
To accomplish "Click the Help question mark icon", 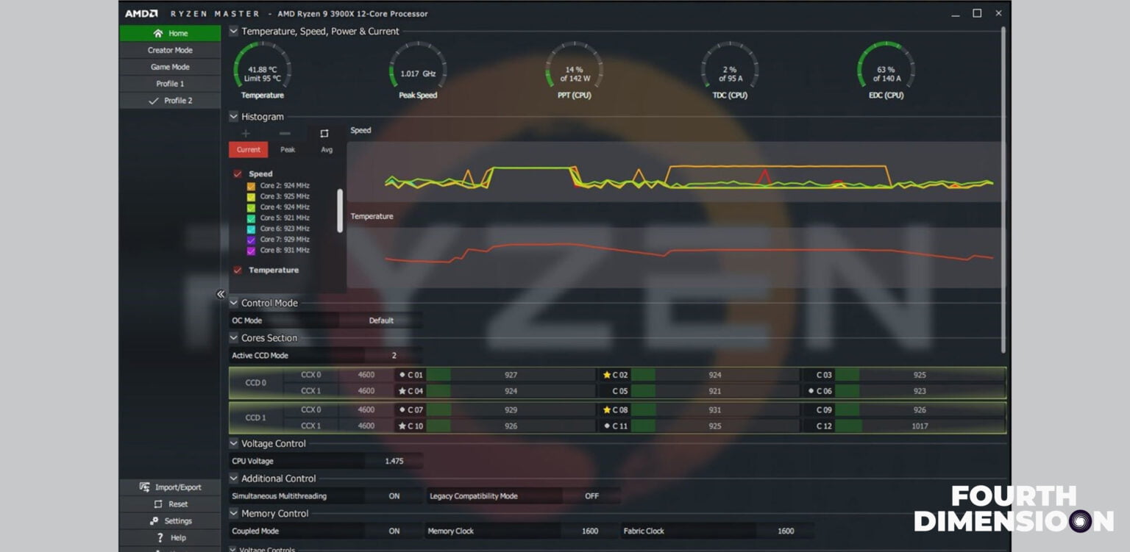I will click(160, 538).
